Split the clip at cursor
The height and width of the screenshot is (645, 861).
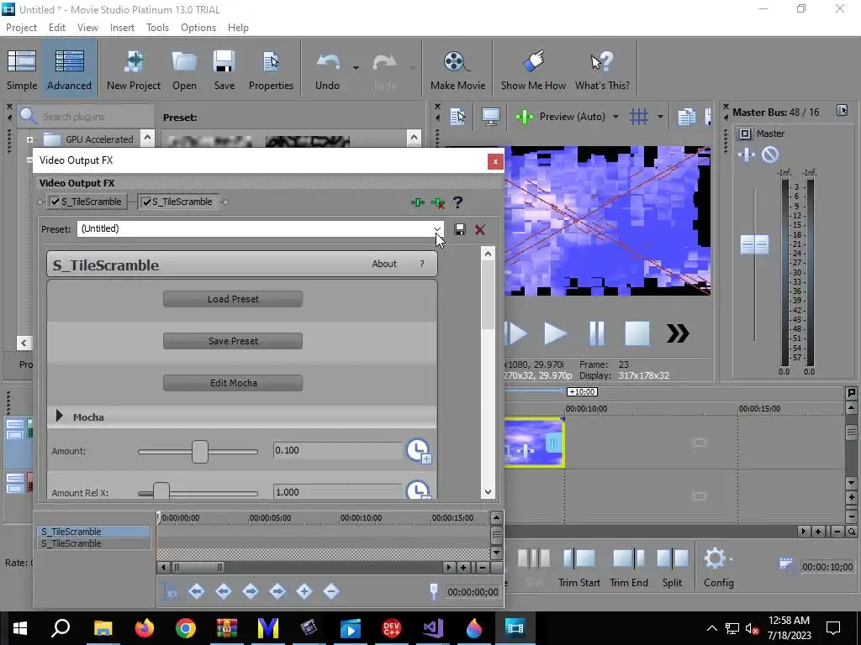point(672,568)
